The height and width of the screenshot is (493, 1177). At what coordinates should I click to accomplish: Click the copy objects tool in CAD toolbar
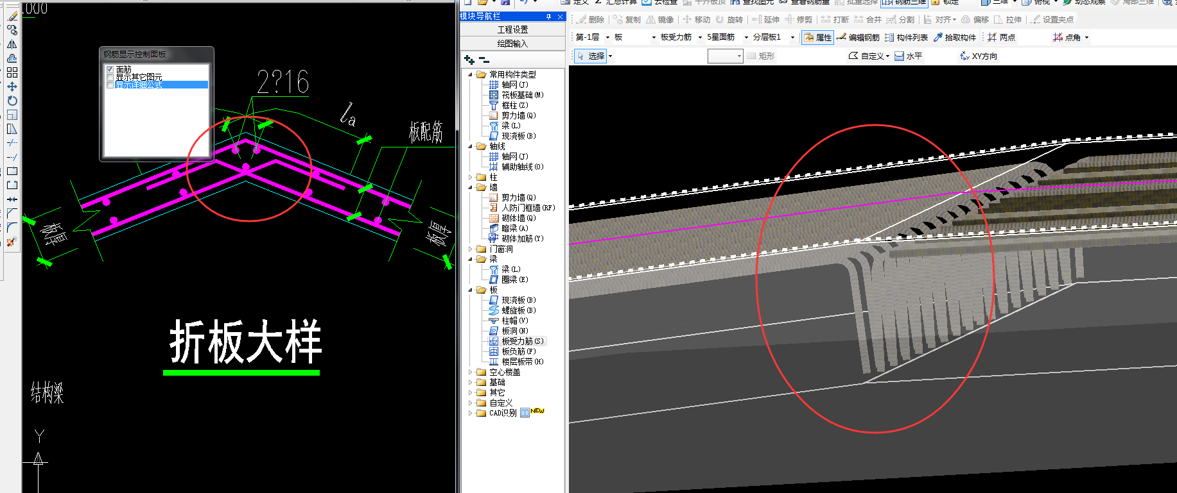(x=12, y=30)
